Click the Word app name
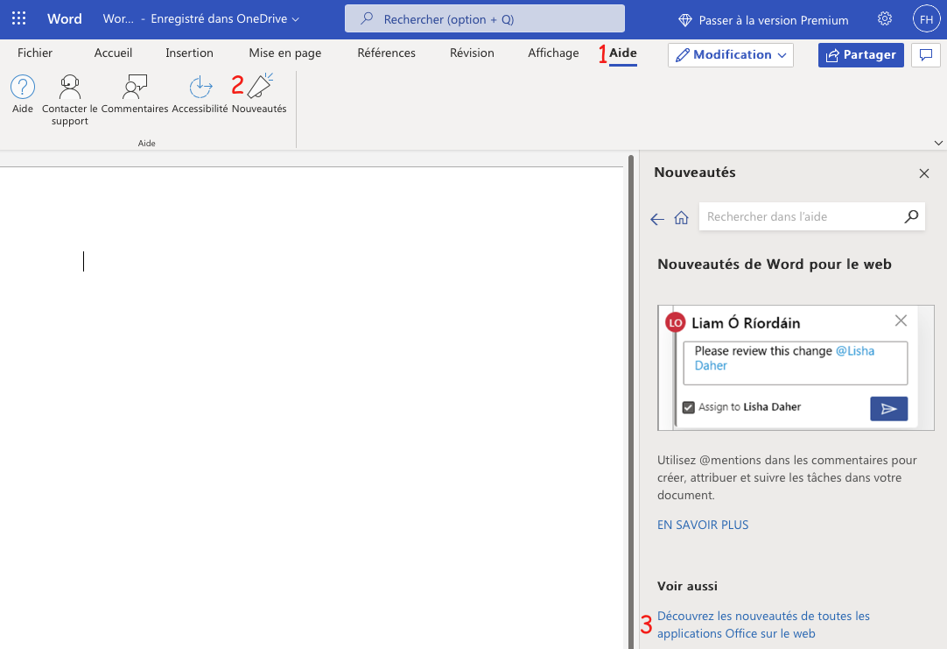This screenshot has width=947, height=649. tap(65, 18)
